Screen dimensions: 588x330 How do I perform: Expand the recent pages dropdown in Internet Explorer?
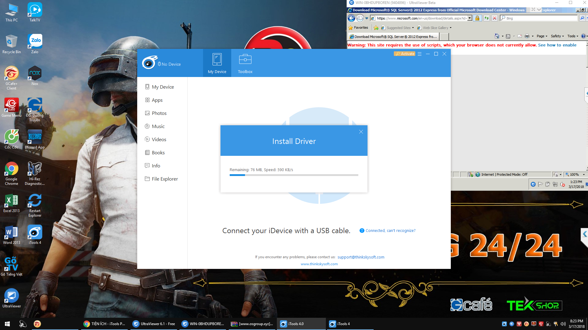[367, 18]
